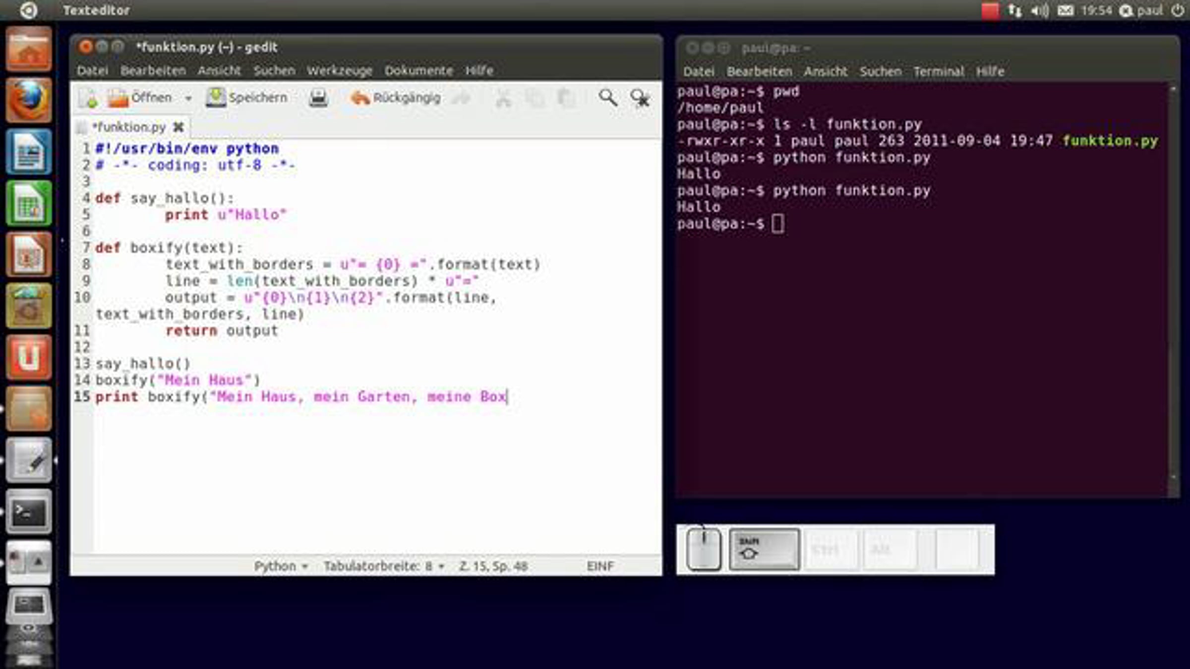Open the Terminal menu in terminal window
The image size is (1190, 669).
[939, 71]
